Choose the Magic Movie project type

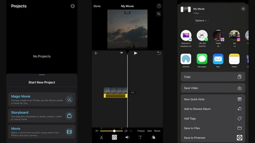42,99
